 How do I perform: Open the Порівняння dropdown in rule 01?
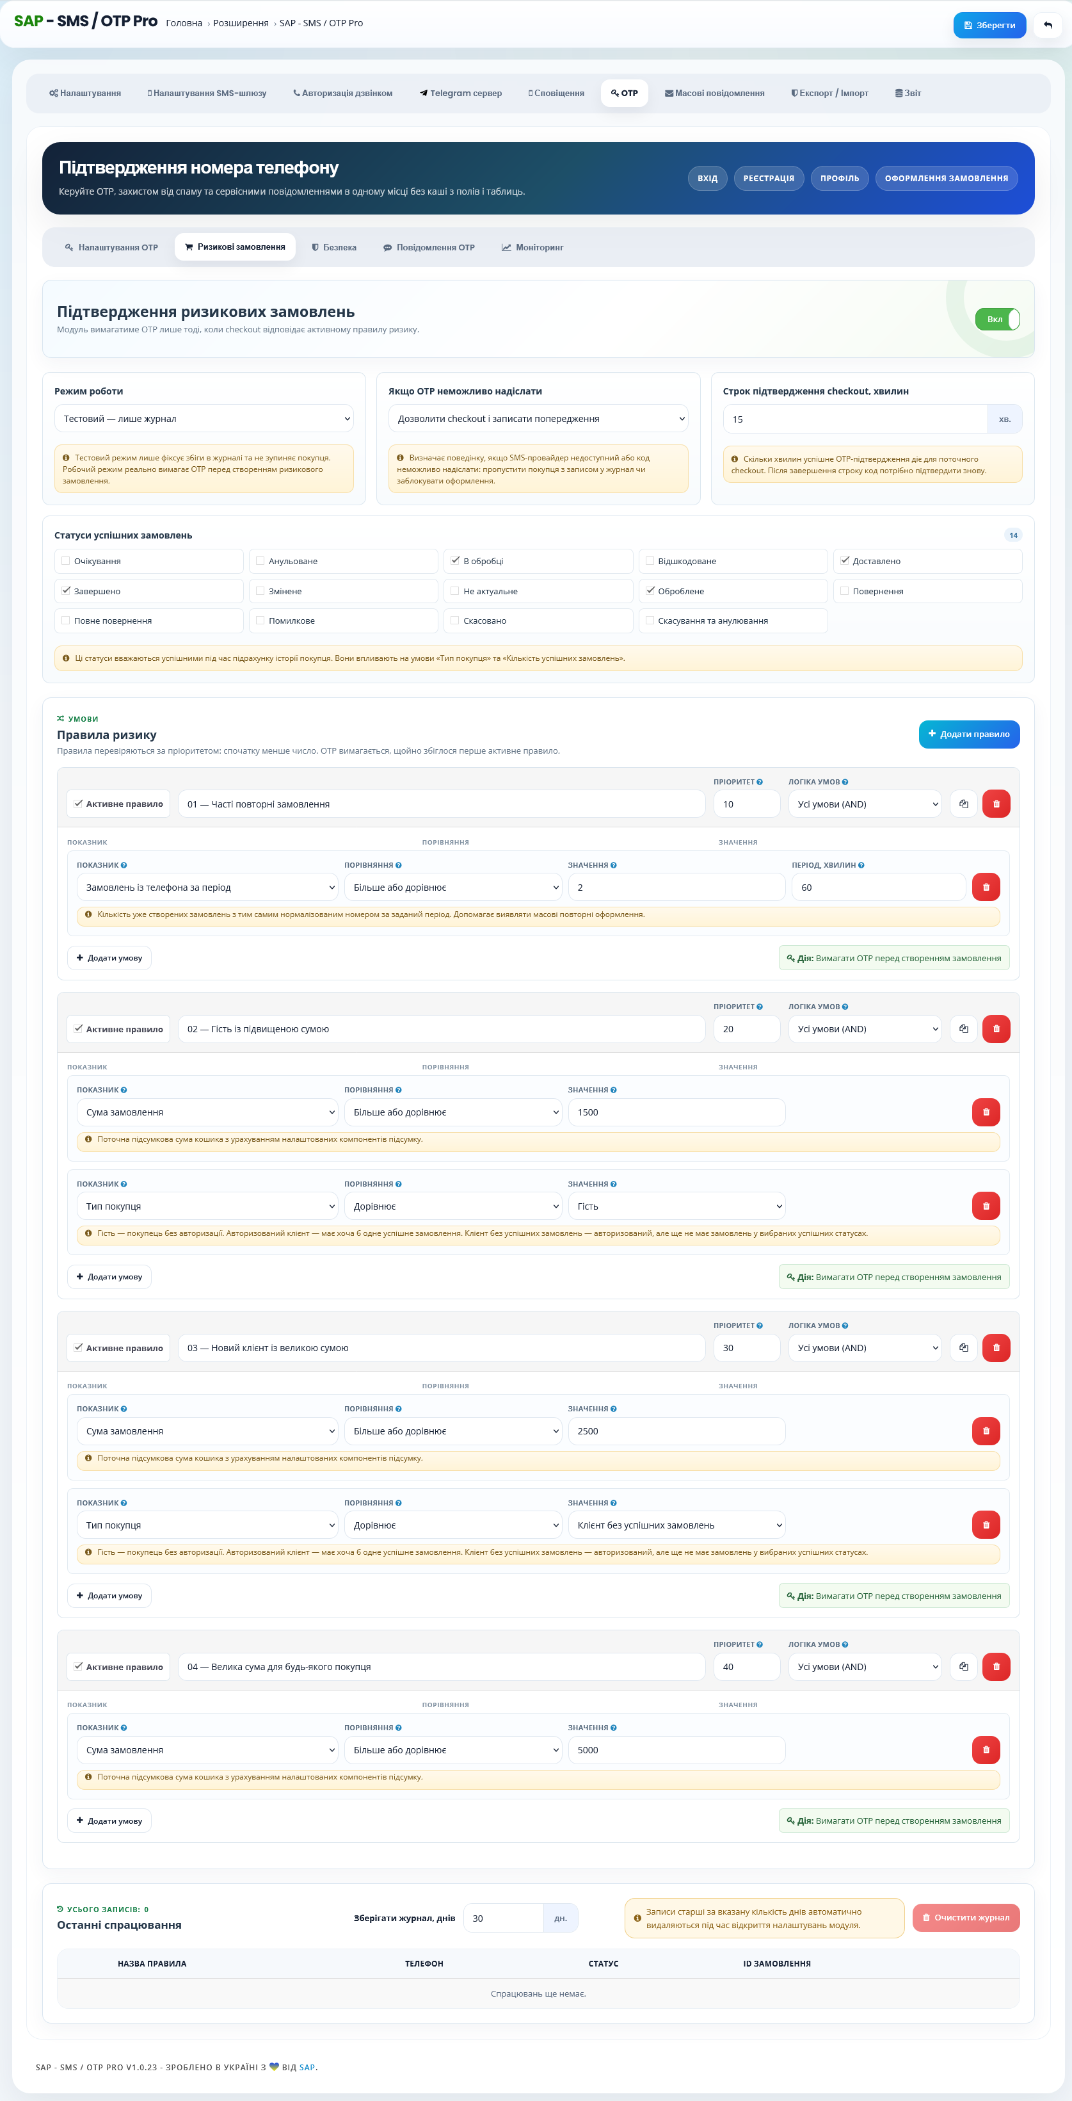452,886
